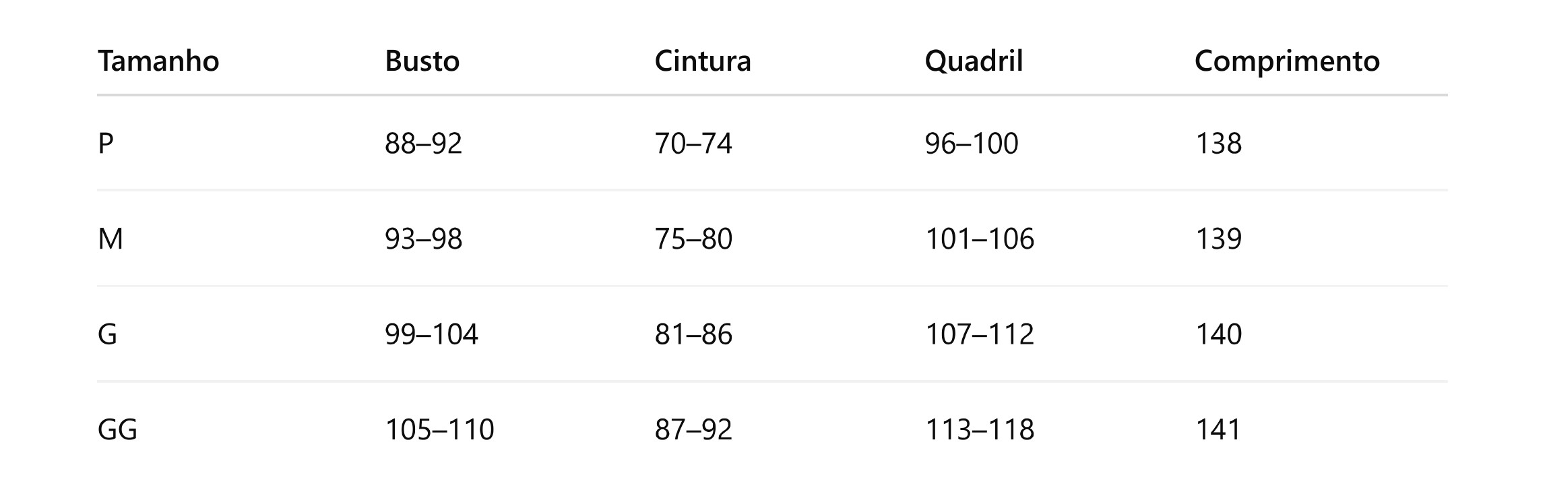Click bust value 88–92
The width and height of the screenshot is (1547, 496).
(x=424, y=144)
